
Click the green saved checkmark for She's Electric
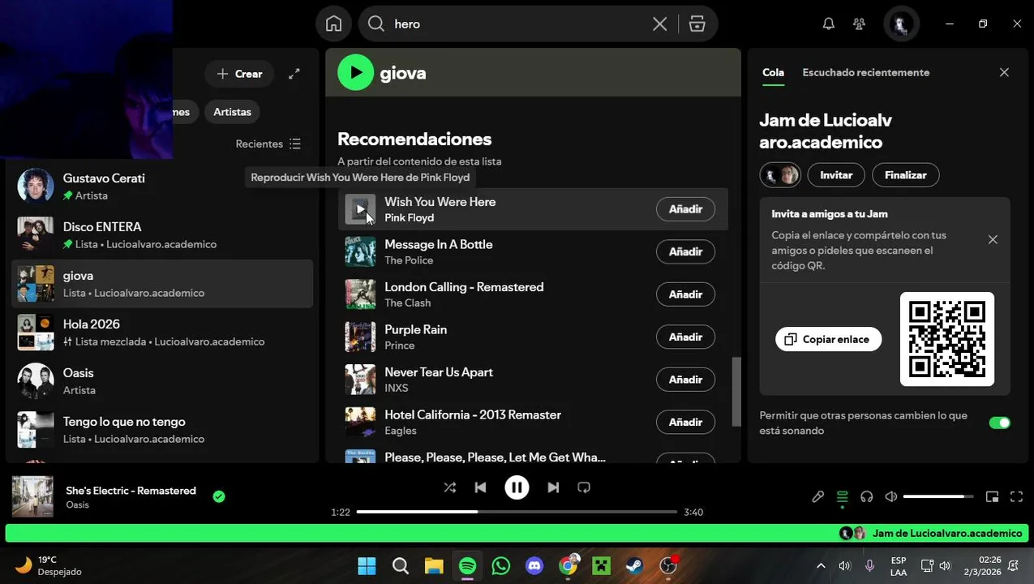[219, 496]
